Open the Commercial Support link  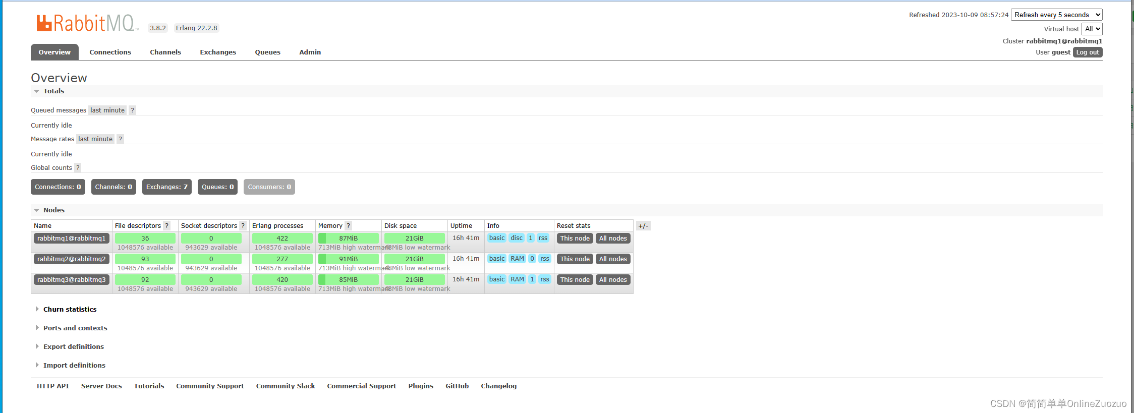coord(362,386)
